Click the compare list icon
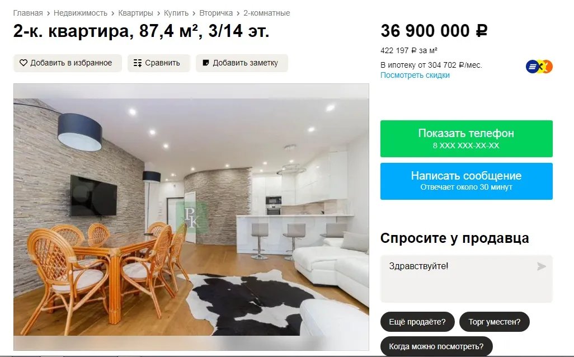 point(138,63)
